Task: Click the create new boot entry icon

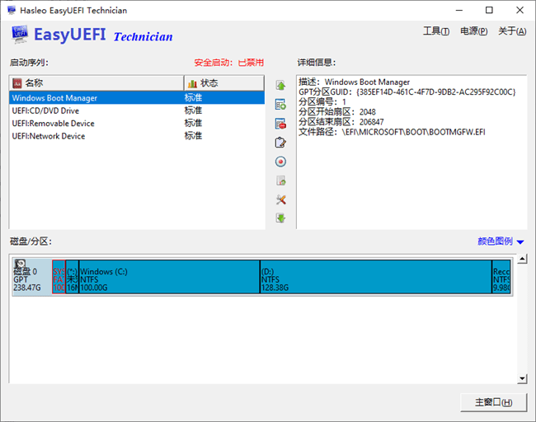Action: (x=280, y=105)
